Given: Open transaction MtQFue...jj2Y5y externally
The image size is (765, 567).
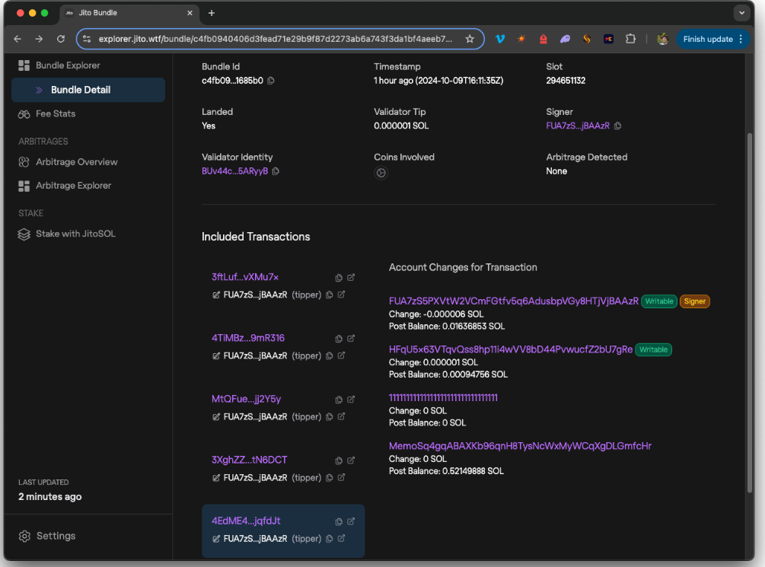Looking at the screenshot, I should click(x=351, y=399).
